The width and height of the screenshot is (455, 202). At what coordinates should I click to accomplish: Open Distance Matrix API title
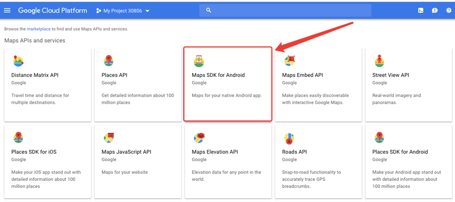pos(35,75)
